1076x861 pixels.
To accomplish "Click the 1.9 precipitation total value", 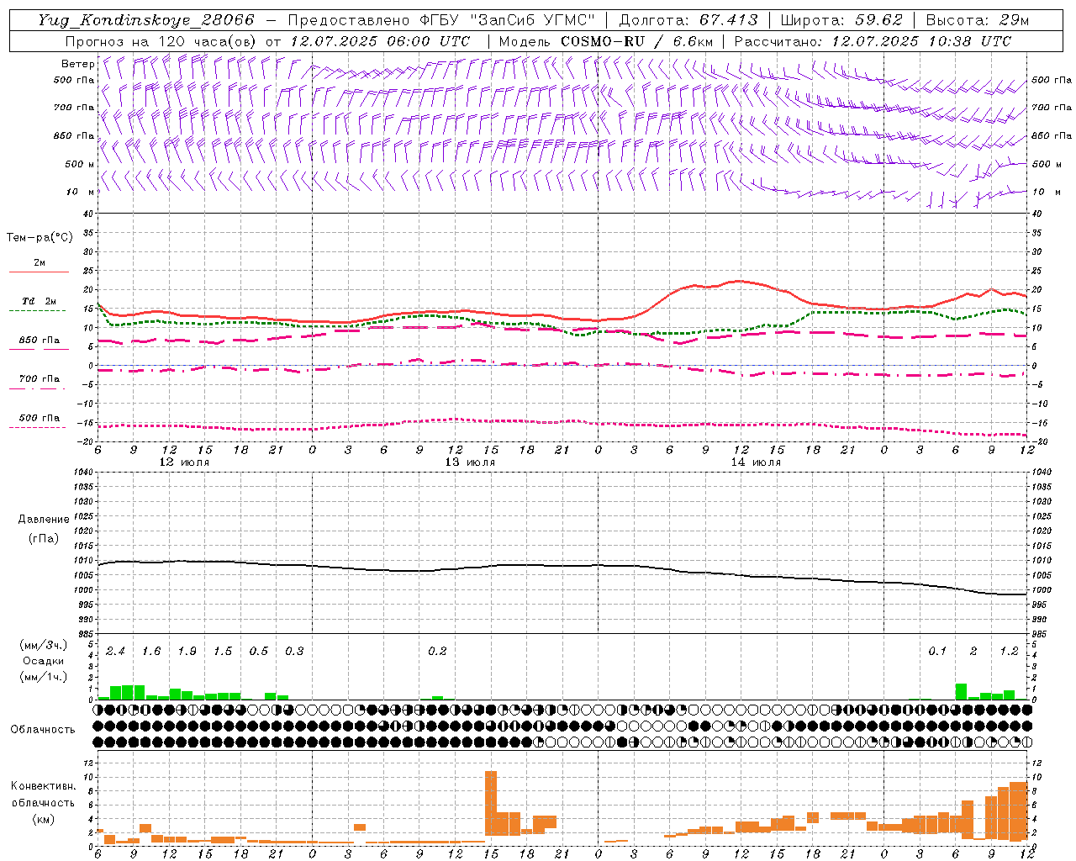I will [187, 652].
